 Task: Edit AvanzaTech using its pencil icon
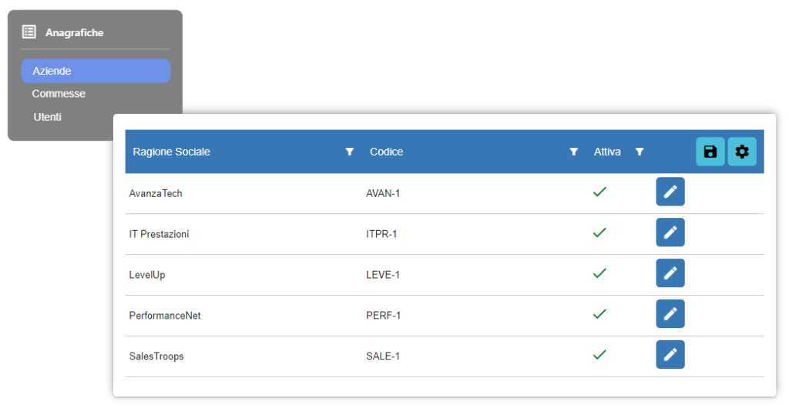point(670,192)
